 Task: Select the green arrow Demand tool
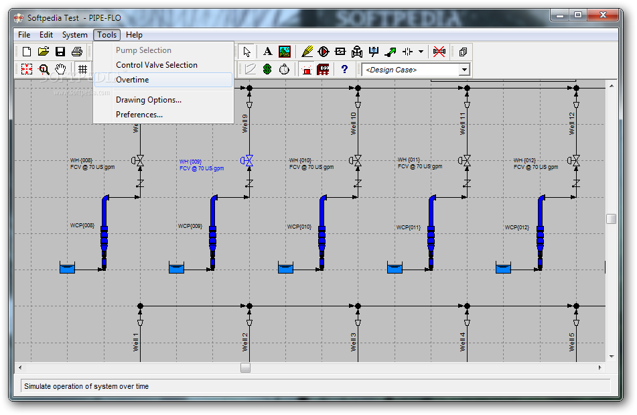click(x=390, y=52)
